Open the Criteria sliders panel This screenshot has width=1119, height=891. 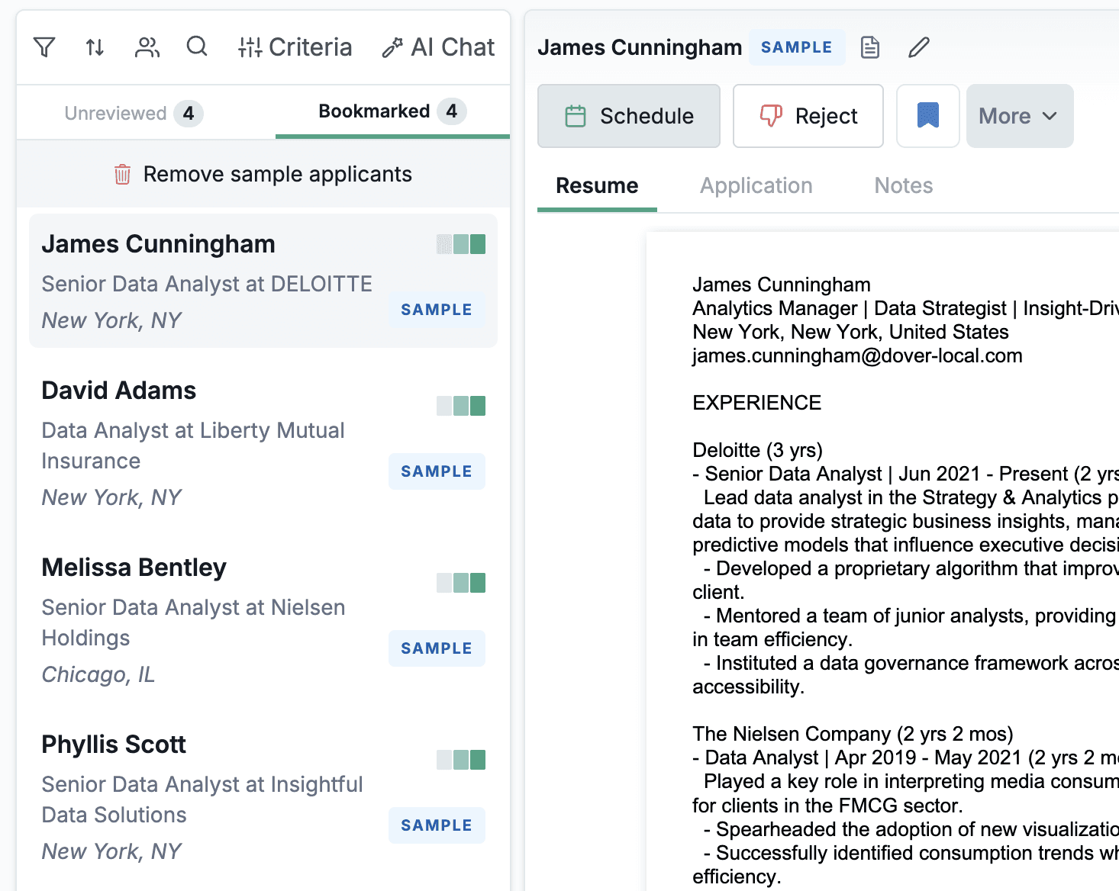[295, 47]
